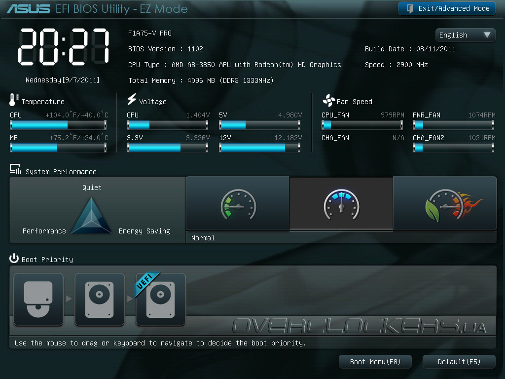Open the English language dropdown
505x379 pixels.
(465, 35)
